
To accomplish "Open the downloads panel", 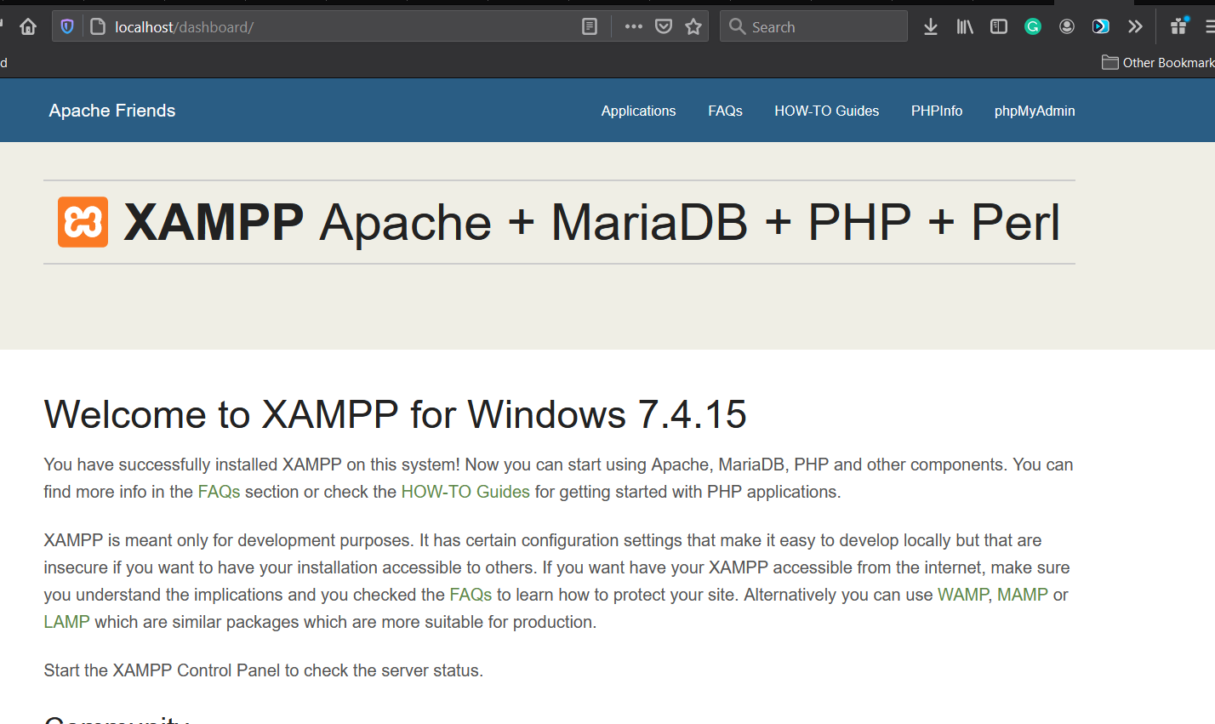I will [x=931, y=26].
